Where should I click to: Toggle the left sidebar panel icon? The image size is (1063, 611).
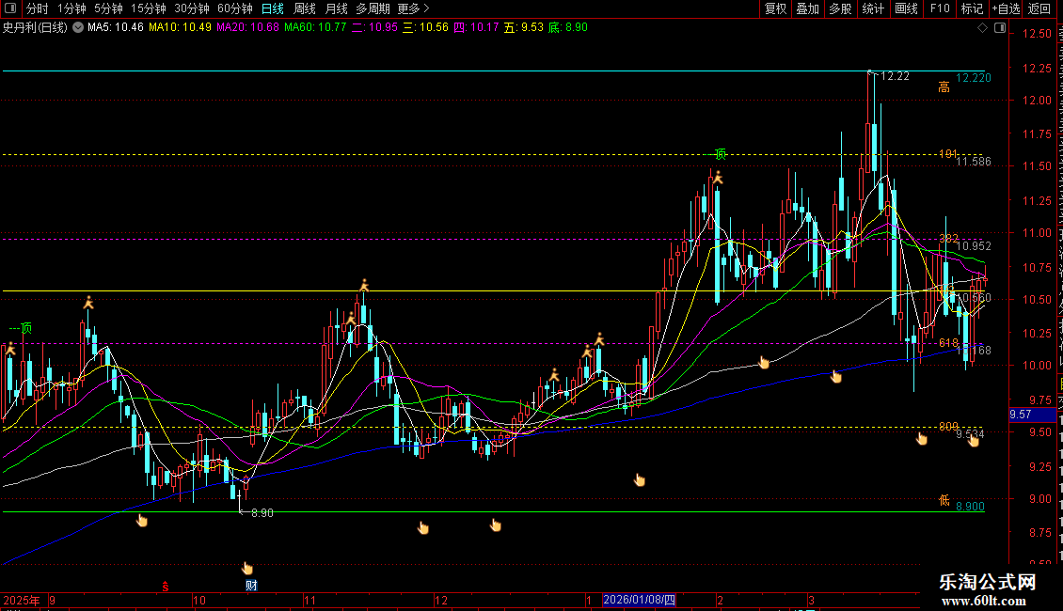click(x=11, y=8)
